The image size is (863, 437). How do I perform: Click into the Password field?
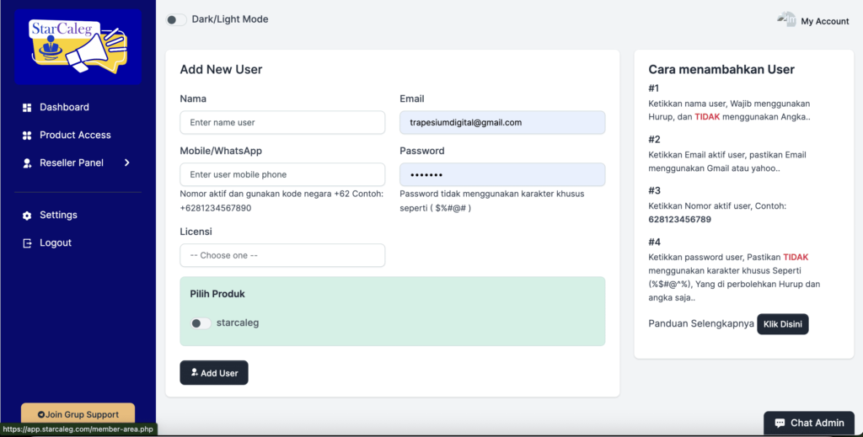(501, 174)
